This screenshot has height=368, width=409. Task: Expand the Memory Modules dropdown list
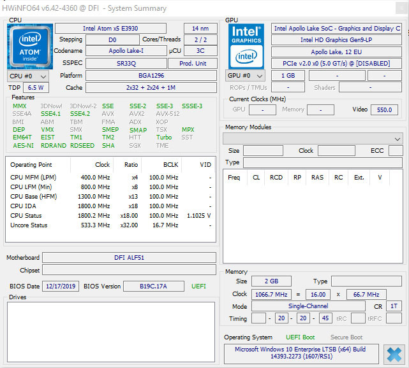[313, 138]
